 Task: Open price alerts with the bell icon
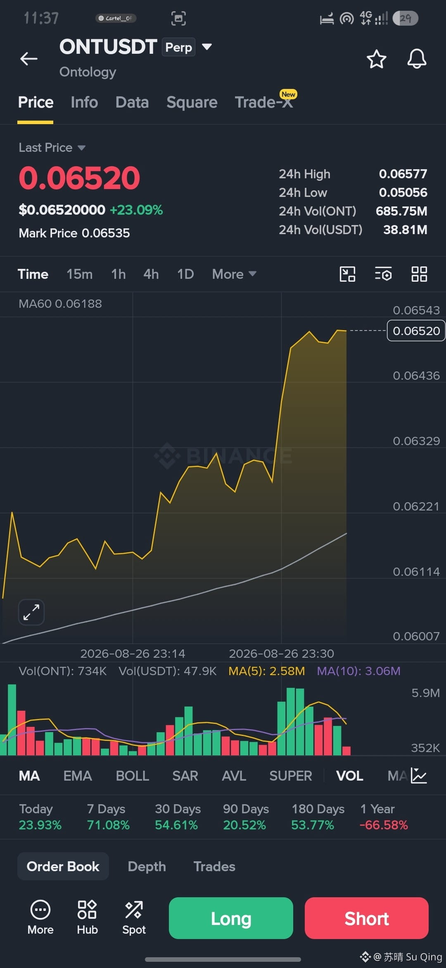pyautogui.click(x=417, y=59)
